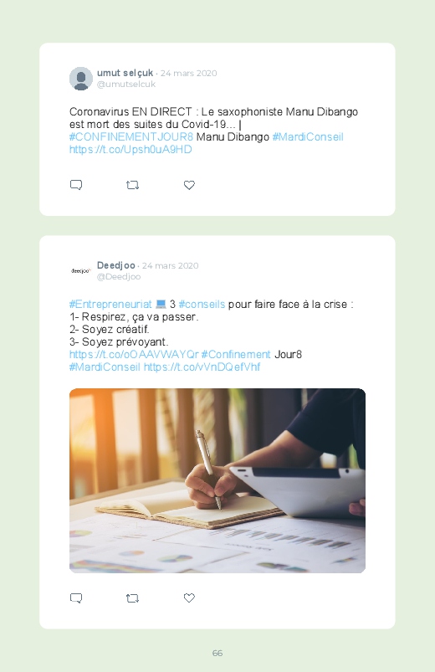Follow link t.co/oOAAVWAYQr

[x=134, y=355]
